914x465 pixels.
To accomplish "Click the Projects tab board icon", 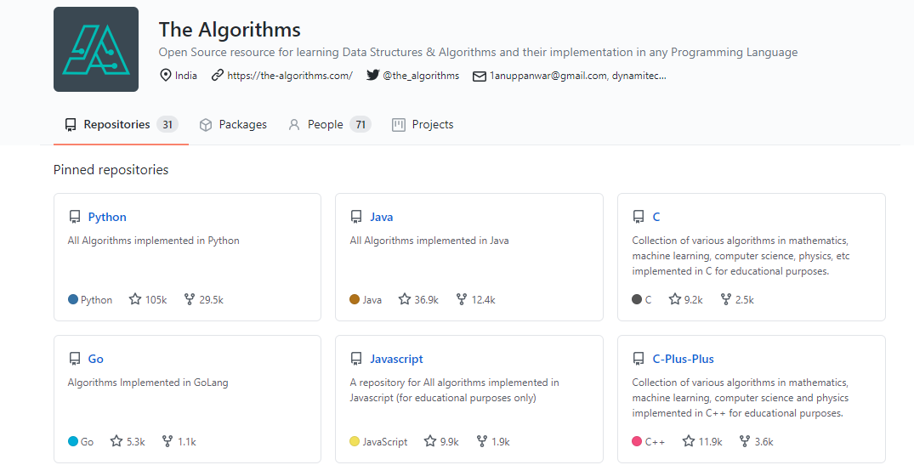I will (x=399, y=125).
